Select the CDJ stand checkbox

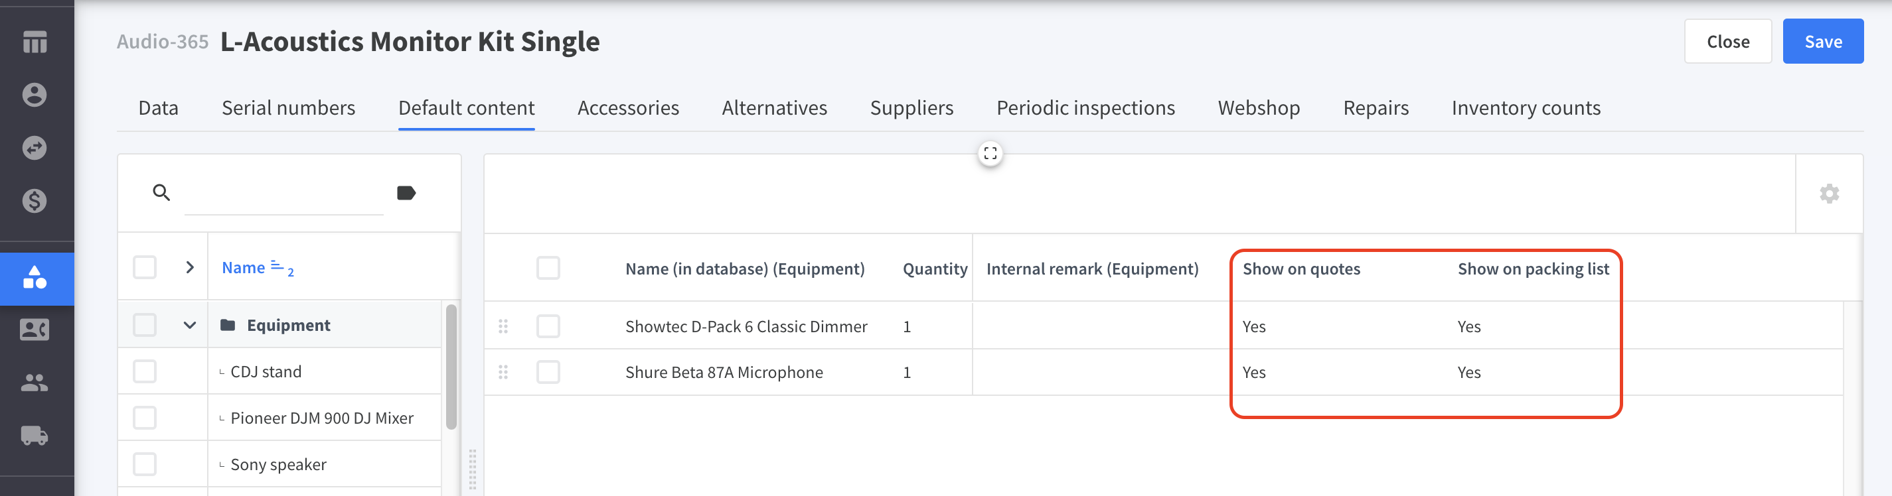tap(145, 371)
